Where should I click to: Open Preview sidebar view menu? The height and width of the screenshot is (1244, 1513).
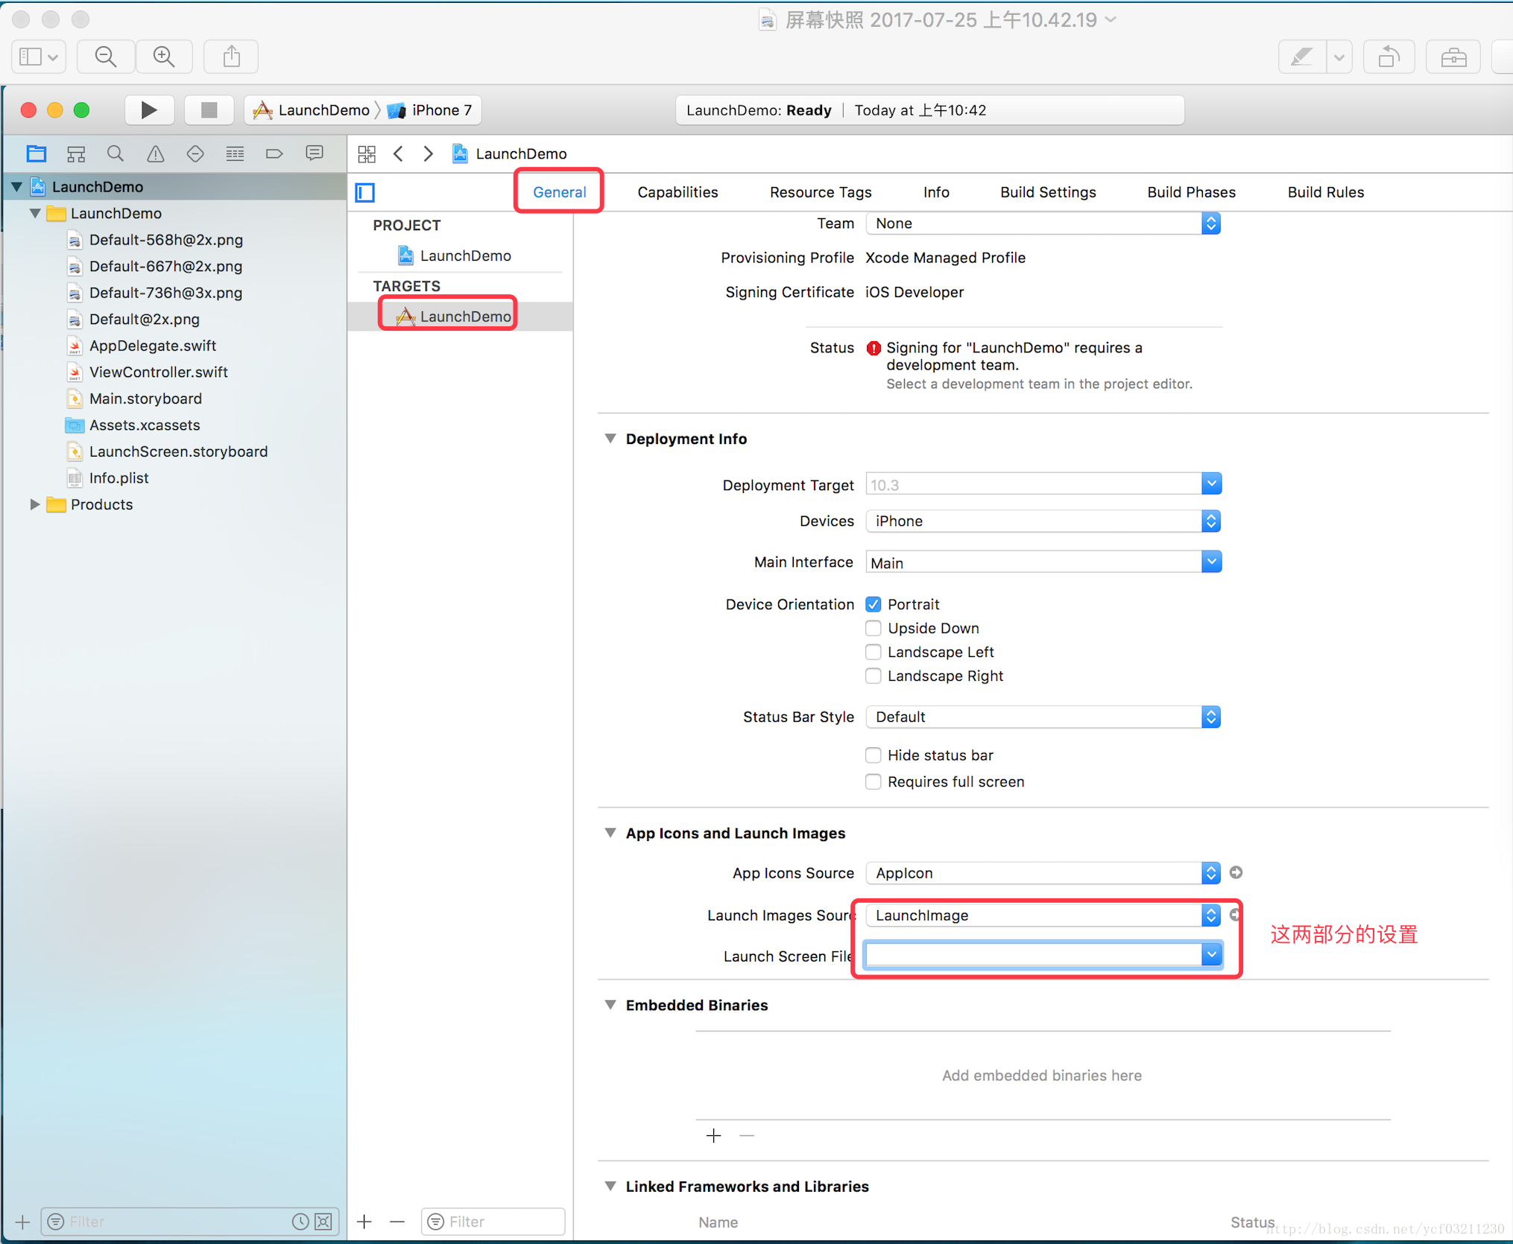tap(39, 57)
